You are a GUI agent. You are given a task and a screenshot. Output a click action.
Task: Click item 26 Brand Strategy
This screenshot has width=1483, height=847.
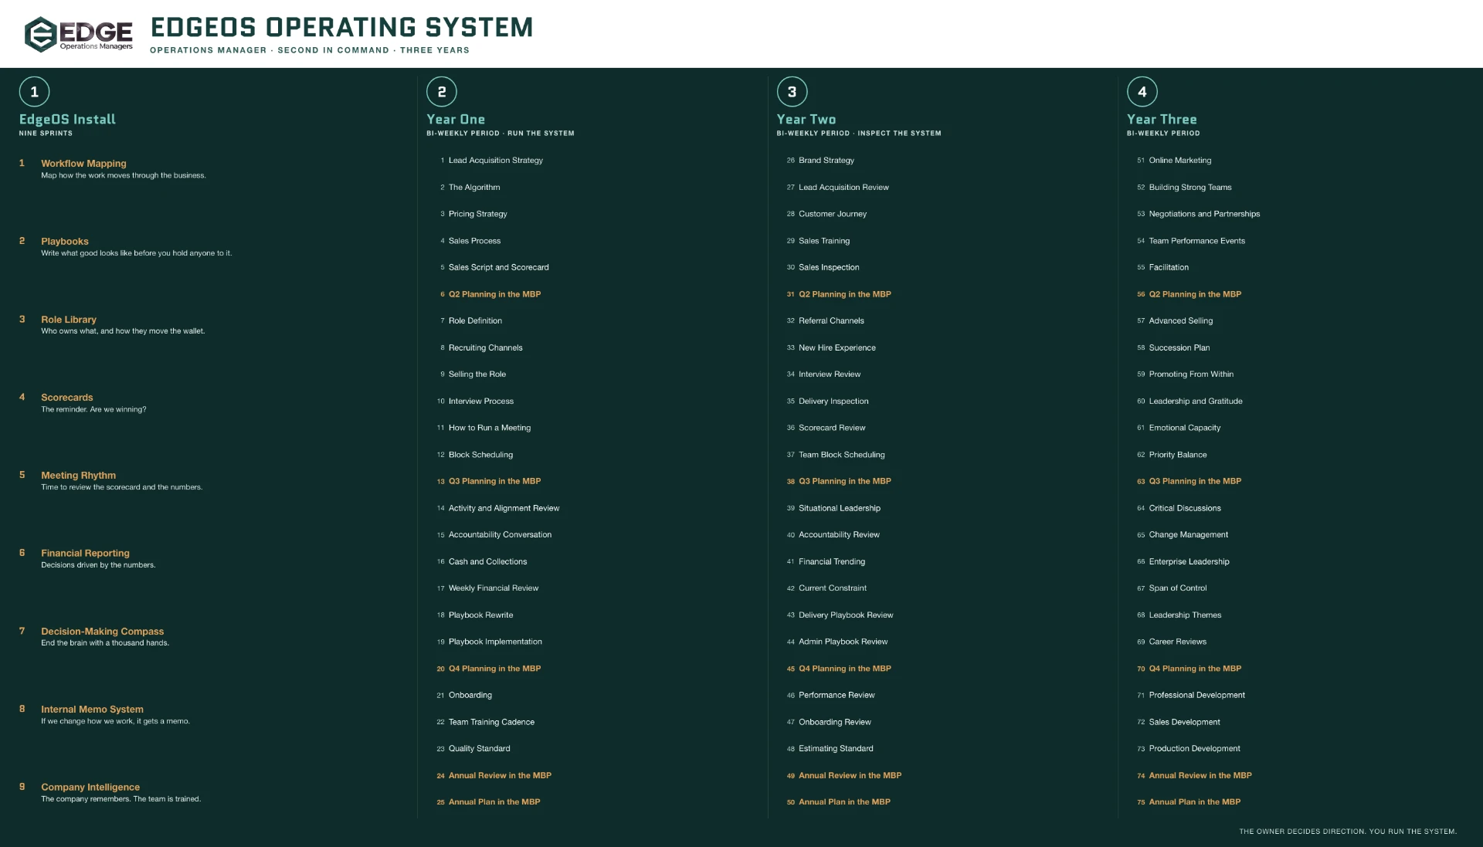click(820, 161)
